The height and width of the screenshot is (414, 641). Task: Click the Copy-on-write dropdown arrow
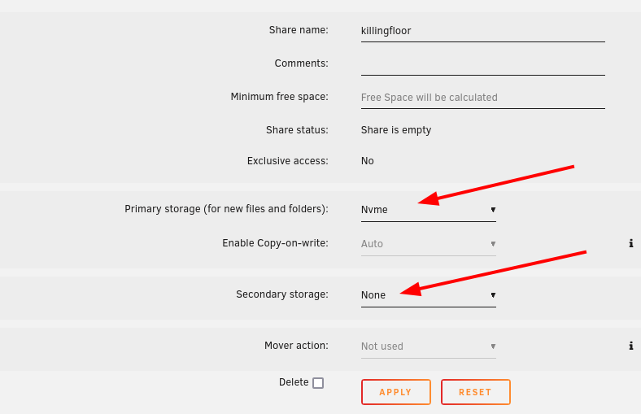(x=493, y=244)
